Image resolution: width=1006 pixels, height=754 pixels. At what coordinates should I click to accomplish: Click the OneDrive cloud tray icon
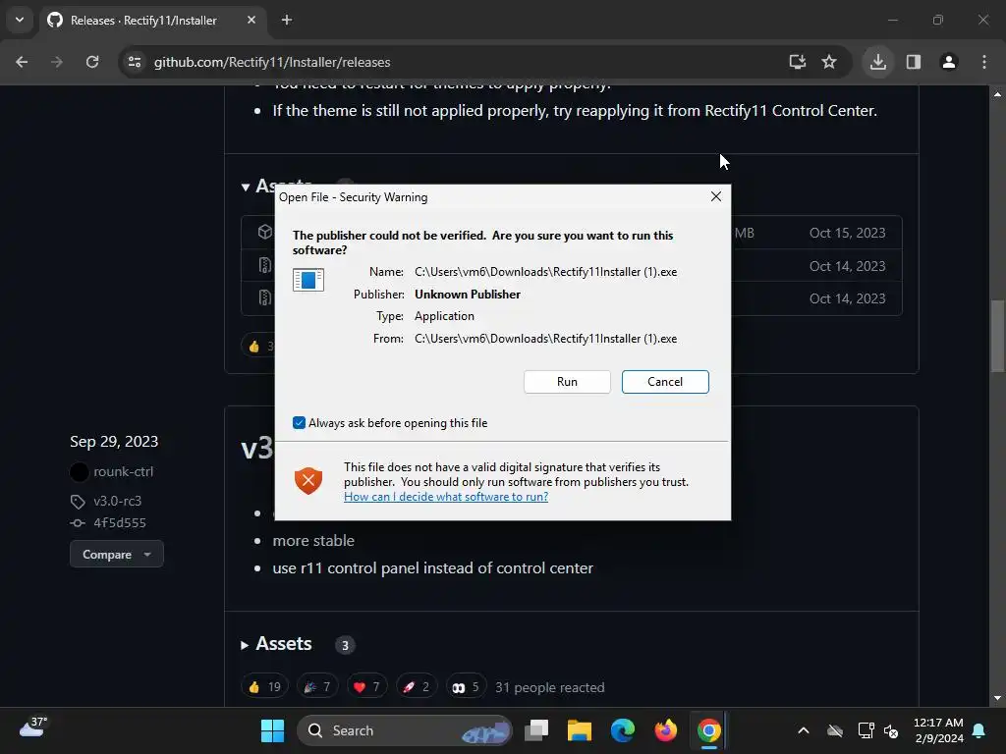pos(835,730)
